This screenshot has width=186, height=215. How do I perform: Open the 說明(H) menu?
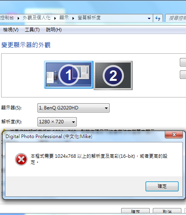click(54, 30)
